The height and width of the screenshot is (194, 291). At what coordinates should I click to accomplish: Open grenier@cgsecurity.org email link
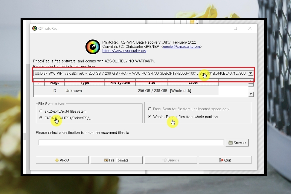[x=181, y=47]
